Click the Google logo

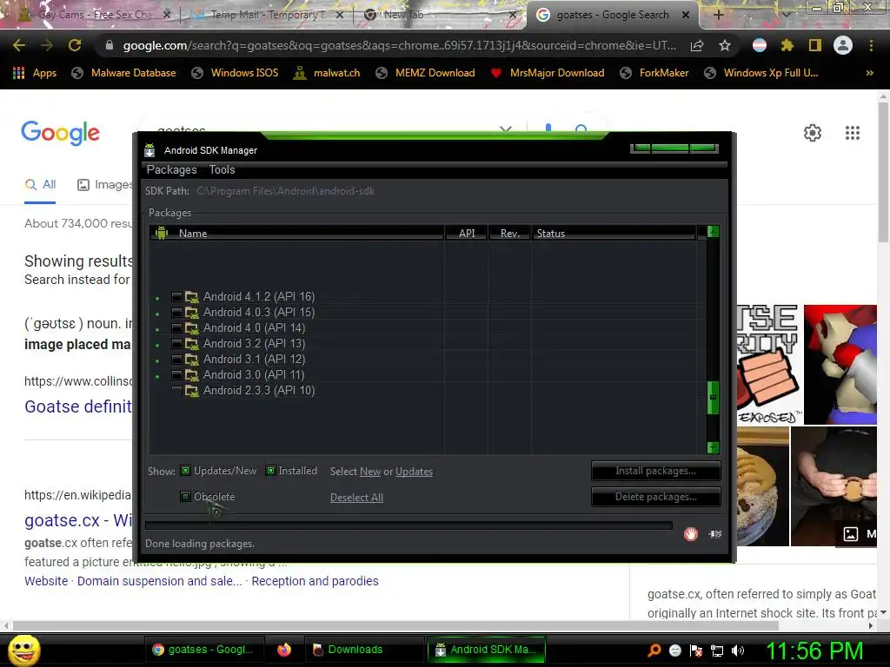(61, 133)
